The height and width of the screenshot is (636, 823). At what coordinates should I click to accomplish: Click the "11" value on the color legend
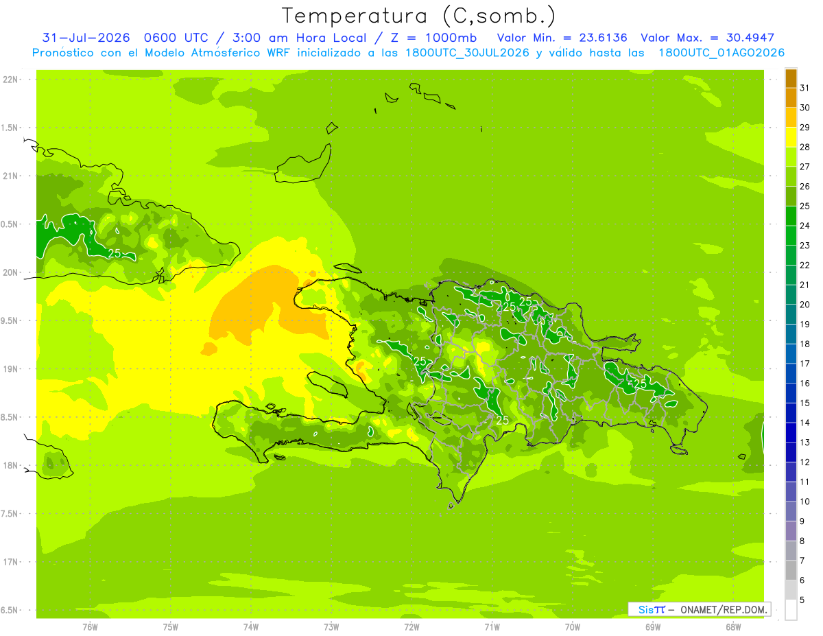point(805,482)
